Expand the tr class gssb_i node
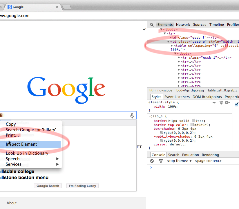The width and height of the screenshot is (239, 209). point(179,57)
